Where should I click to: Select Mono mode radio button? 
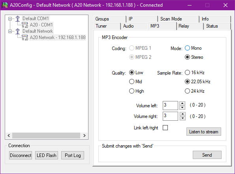click(x=187, y=48)
